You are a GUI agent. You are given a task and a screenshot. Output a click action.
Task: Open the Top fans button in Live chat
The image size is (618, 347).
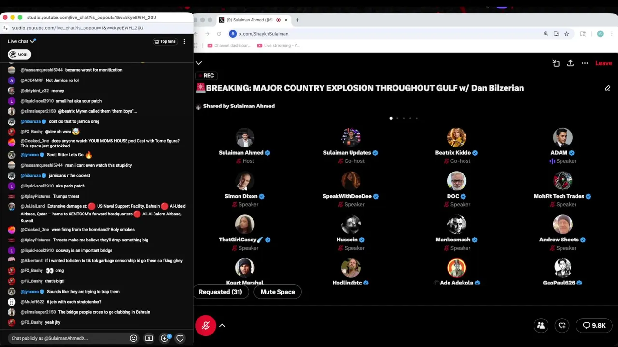point(165,41)
